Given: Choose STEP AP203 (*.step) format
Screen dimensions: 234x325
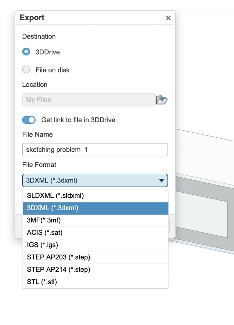Looking at the screenshot, I should [96, 257].
